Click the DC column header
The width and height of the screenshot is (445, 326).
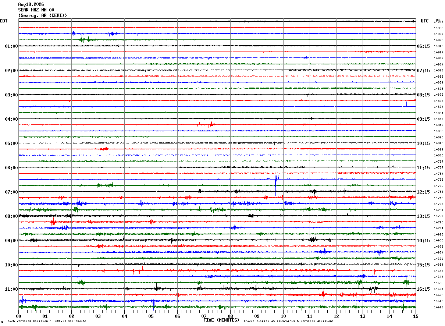point(438,20)
